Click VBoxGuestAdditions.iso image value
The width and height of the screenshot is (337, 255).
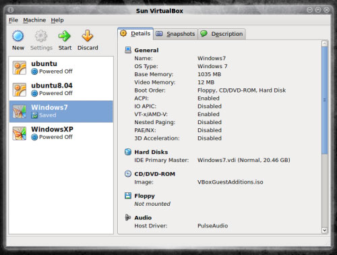pyautogui.click(x=231, y=182)
